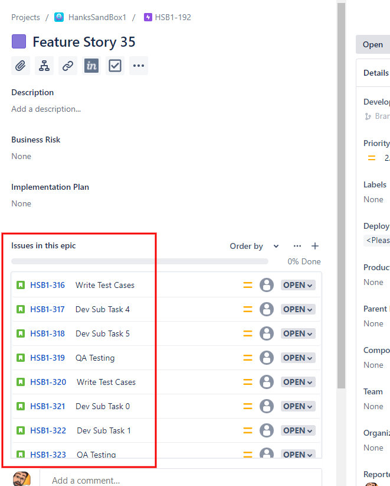Screen dimensions: 390x486
Task: Click the story type icon on HSB1-321 row
Action: point(21,406)
